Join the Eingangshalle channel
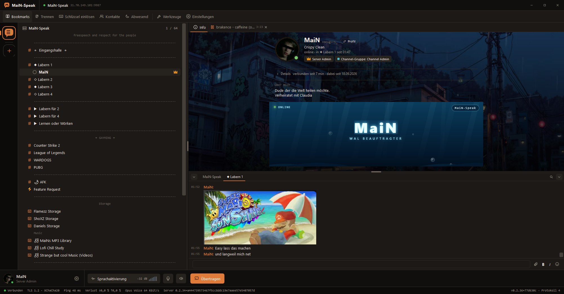Image resolution: width=564 pixels, height=294 pixels. click(100, 50)
